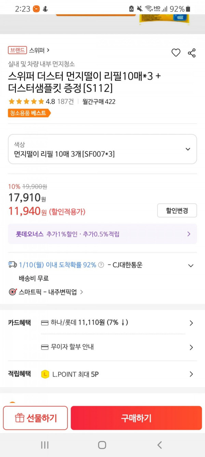Viewport: 205px width, 457px height.
Task: Tap the arrival probability help question icon
Action: tap(101, 265)
